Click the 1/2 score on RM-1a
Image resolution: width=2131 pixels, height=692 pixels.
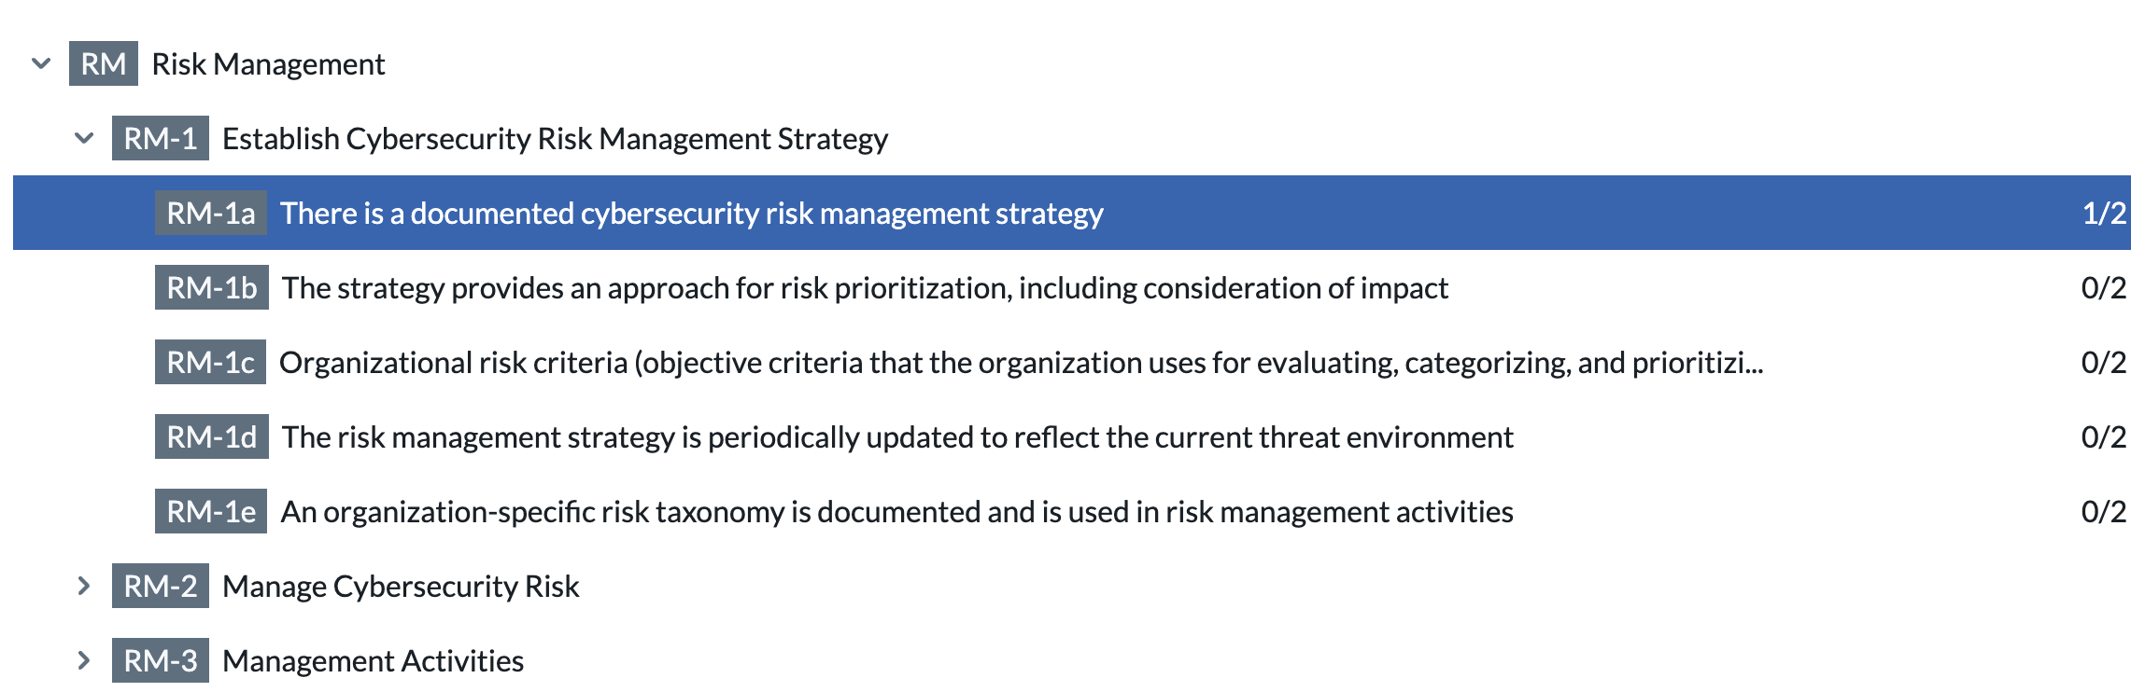pyautogui.click(x=2104, y=213)
